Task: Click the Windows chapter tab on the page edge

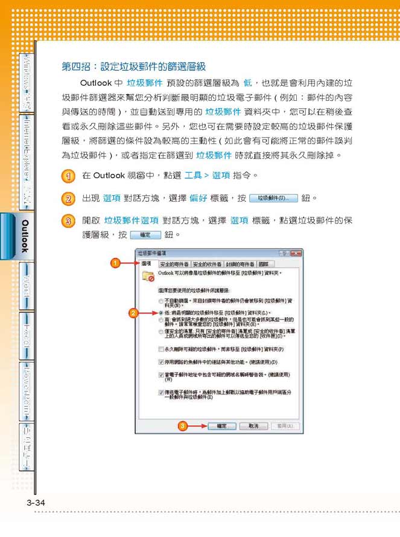Action: pos(27,83)
